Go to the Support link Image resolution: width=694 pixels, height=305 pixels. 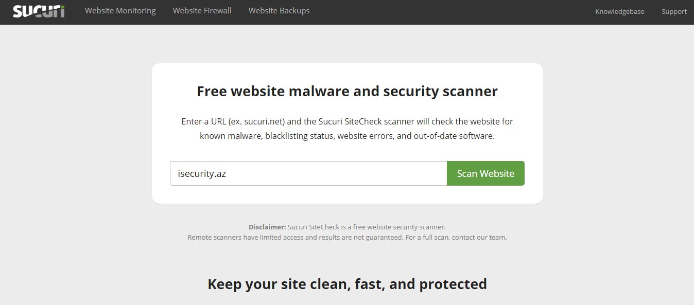pos(674,11)
